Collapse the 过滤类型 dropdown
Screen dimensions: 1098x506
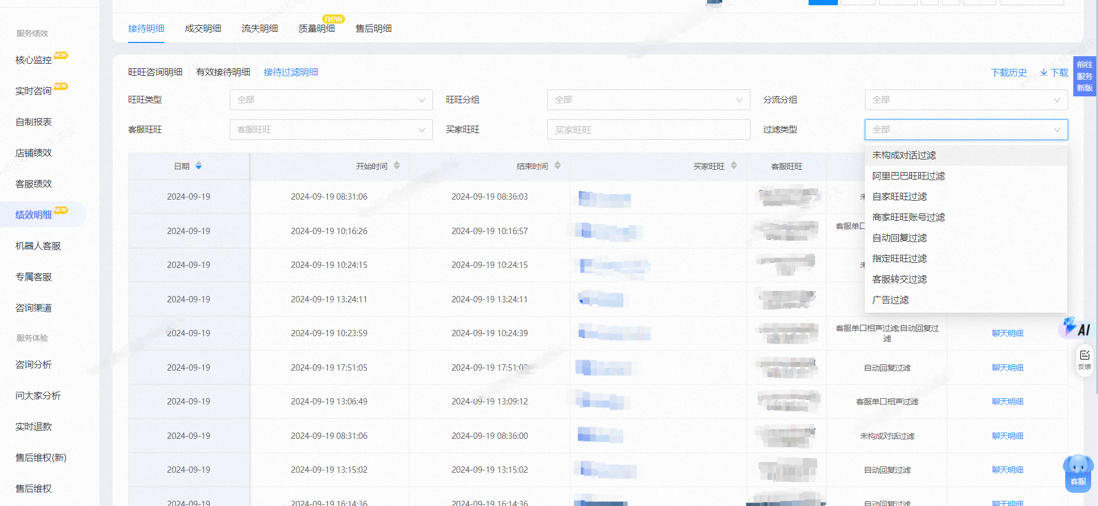(966, 130)
